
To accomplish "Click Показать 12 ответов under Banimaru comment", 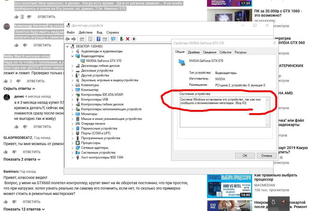I will (x=24, y=209).
